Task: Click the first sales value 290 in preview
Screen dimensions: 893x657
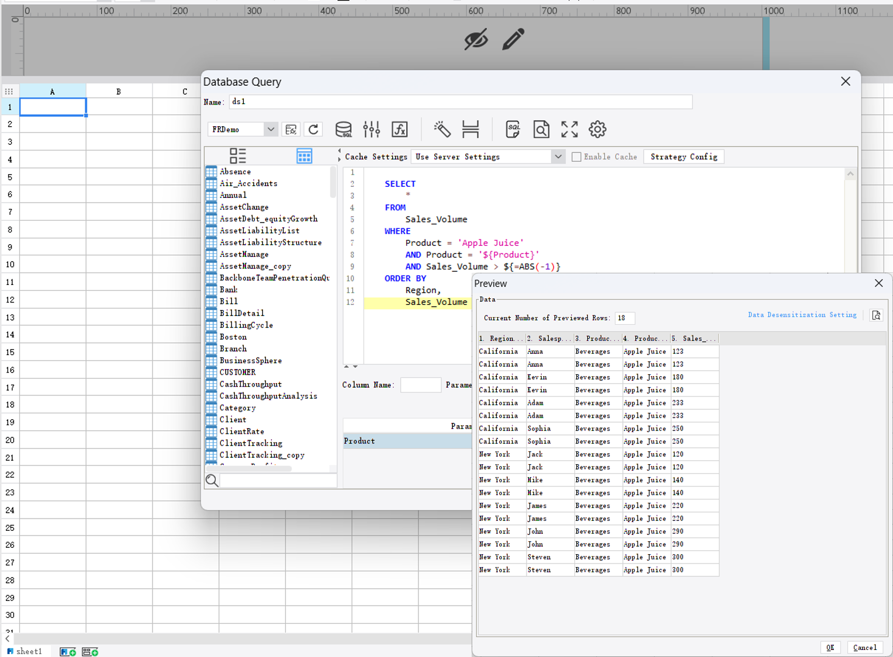Action: 695,531
